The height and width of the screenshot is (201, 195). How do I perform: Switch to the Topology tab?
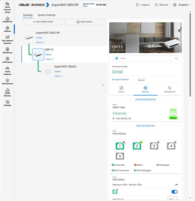click(x=28, y=15)
